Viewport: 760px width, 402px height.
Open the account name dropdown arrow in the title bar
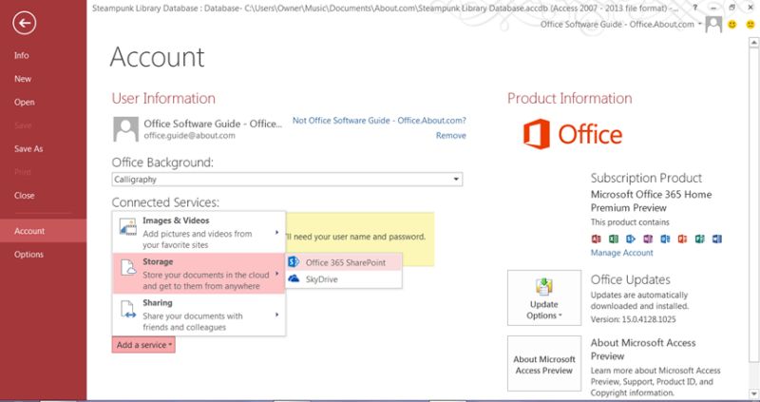(x=700, y=25)
